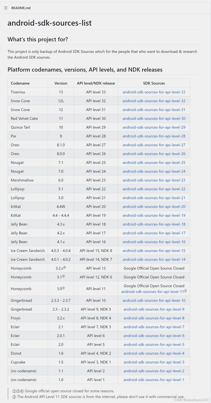
Task: Click android-sdk-sources-for-api-level-11 Honeycomb link
Action: 153,292
